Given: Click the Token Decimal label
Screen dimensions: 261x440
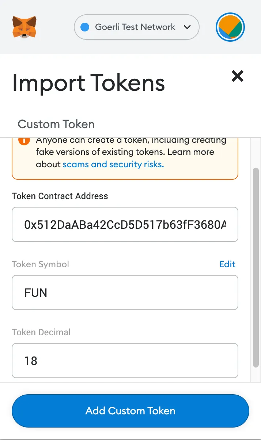Looking at the screenshot, I should coord(41,332).
